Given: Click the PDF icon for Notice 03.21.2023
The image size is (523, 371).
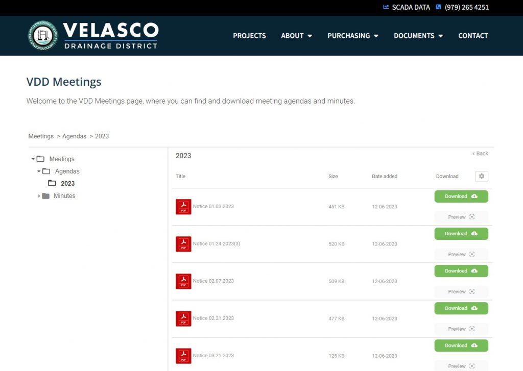Looking at the screenshot, I should (x=183, y=356).
